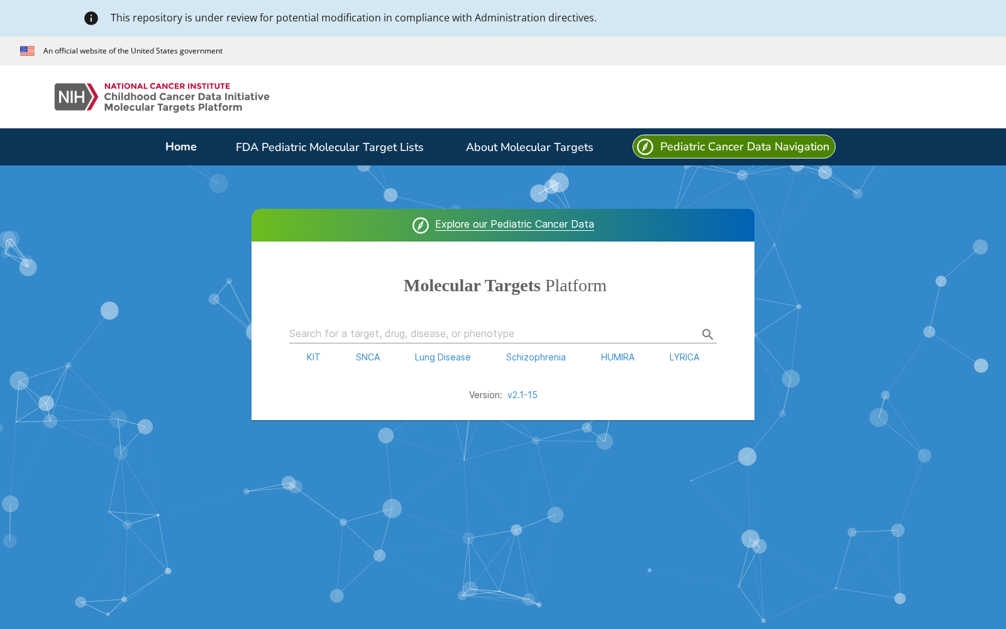
Task: Follow the Explore our Pediatric Cancer Data link
Action: pos(514,225)
